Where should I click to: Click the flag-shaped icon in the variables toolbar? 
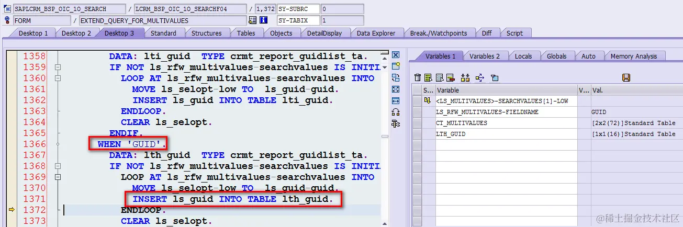click(495, 77)
